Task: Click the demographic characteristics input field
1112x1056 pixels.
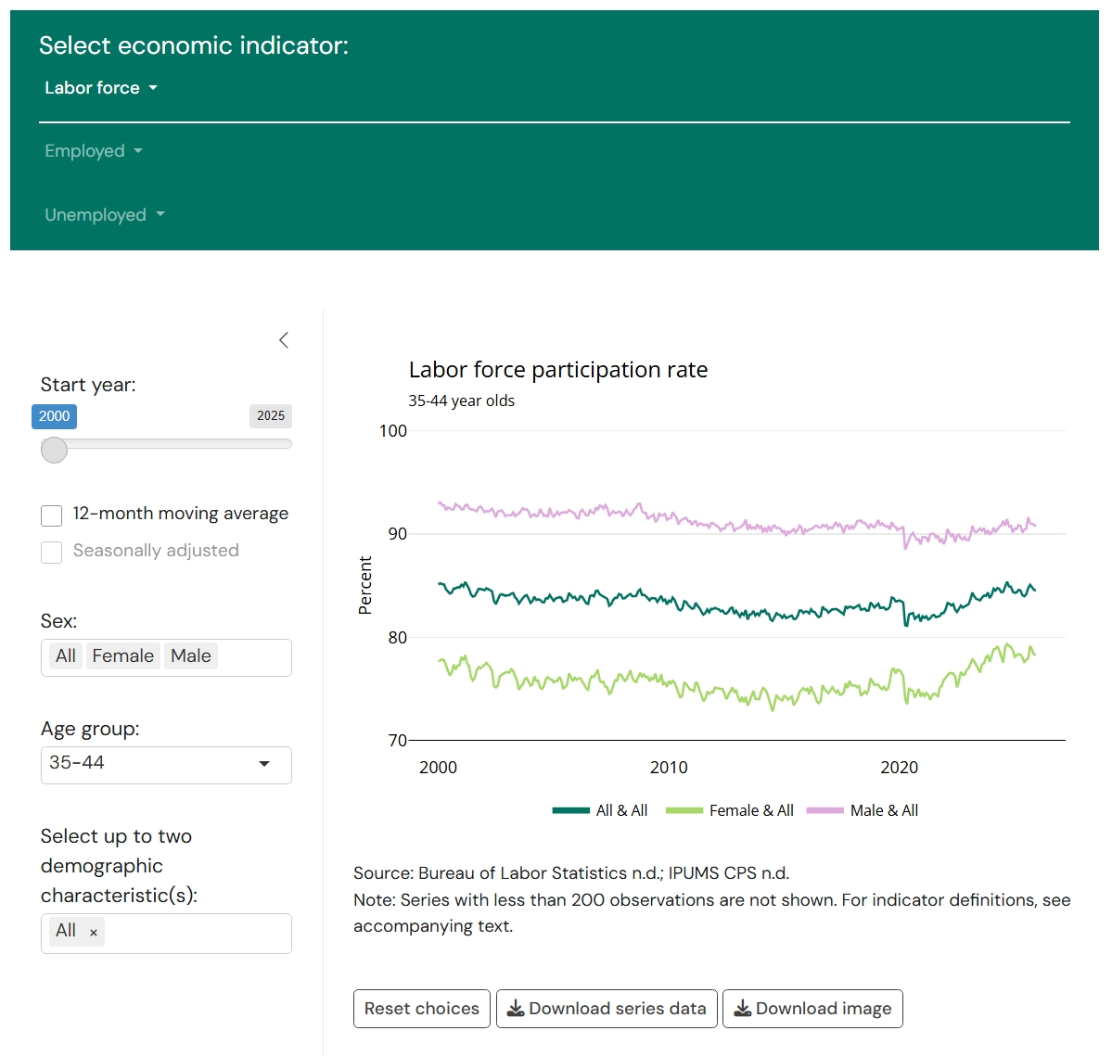Action: tap(195, 933)
